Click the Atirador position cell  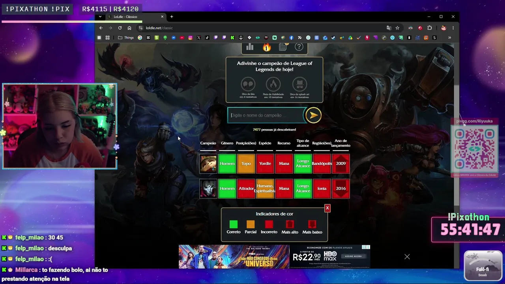246,189
